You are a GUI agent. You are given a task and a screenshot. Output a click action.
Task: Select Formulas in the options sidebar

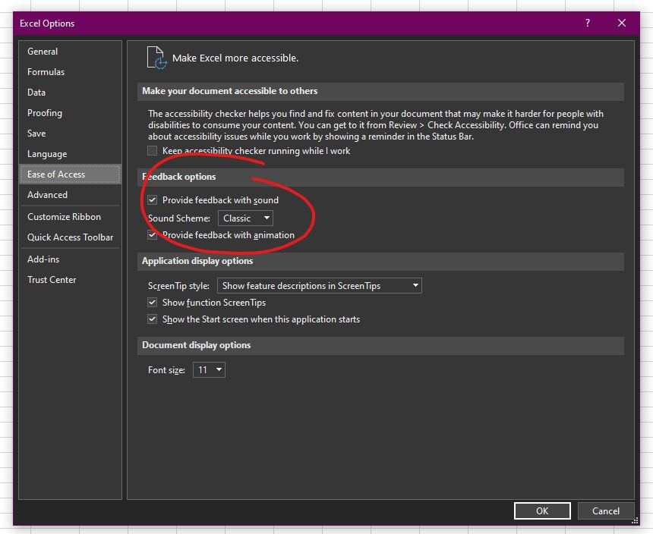point(70,72)
